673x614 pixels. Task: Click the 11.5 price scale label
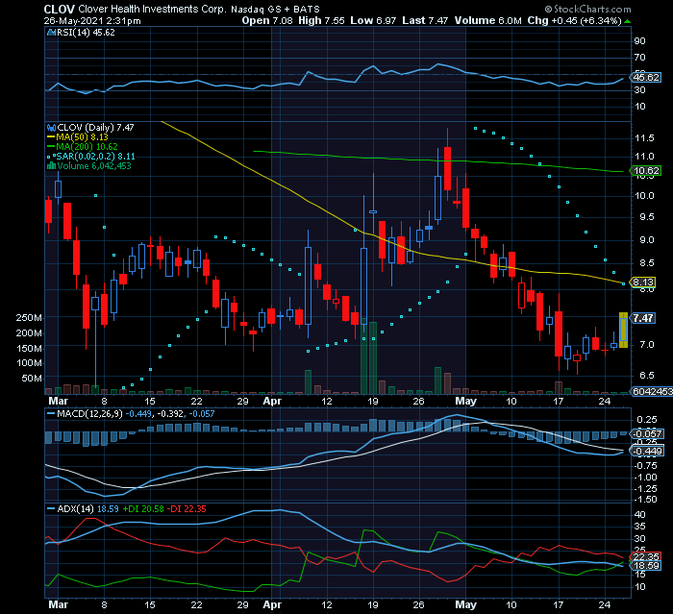(645, 138)
